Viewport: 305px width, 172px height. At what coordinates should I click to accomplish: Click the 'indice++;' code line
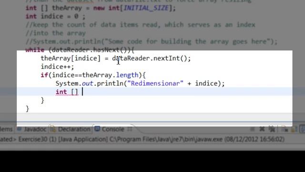click(57, 67)
